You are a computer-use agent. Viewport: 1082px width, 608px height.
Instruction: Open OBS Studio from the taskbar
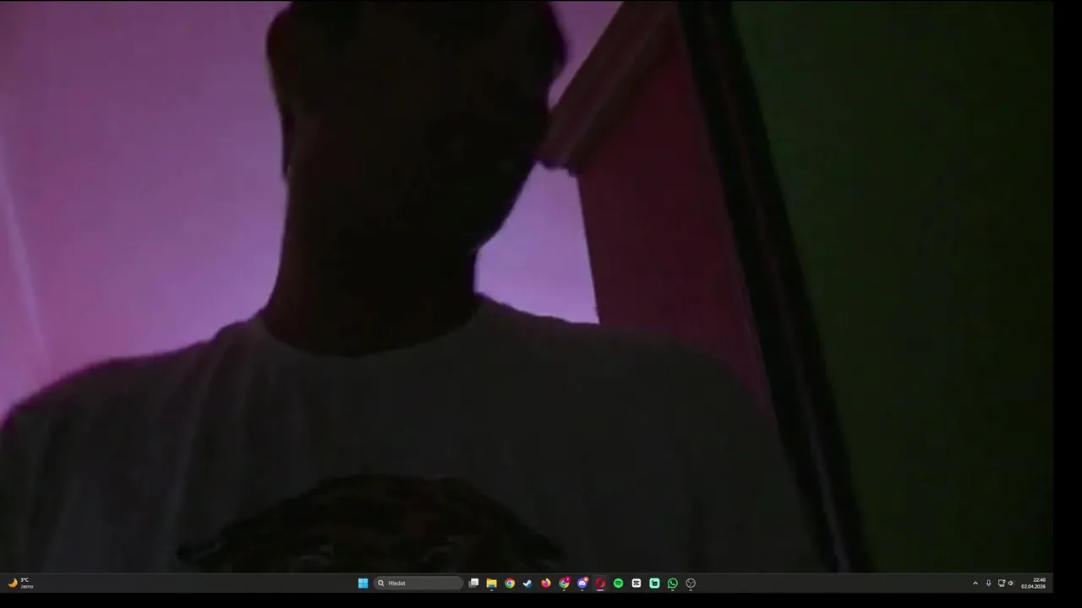[x=691, y=583]
